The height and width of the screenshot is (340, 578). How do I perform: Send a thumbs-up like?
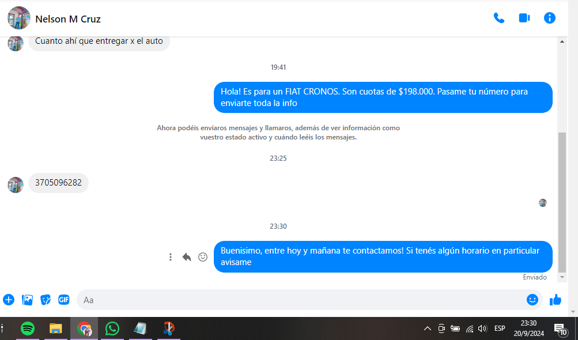tap(556, 300)
